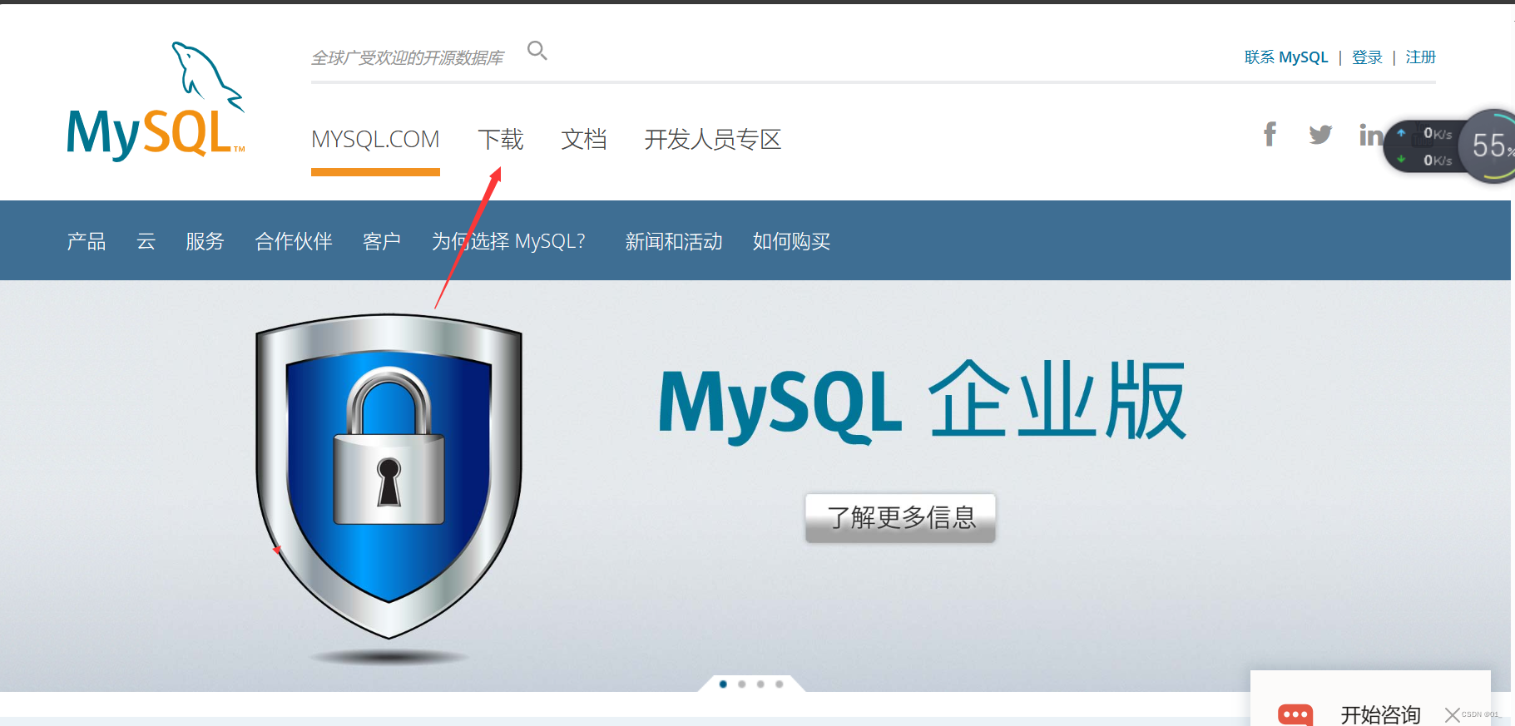The width and height of the screenshot is (1515, 726).
Task: Open the 下载 downloads tab
Action: pyautogui.click(x=501, y=139)
